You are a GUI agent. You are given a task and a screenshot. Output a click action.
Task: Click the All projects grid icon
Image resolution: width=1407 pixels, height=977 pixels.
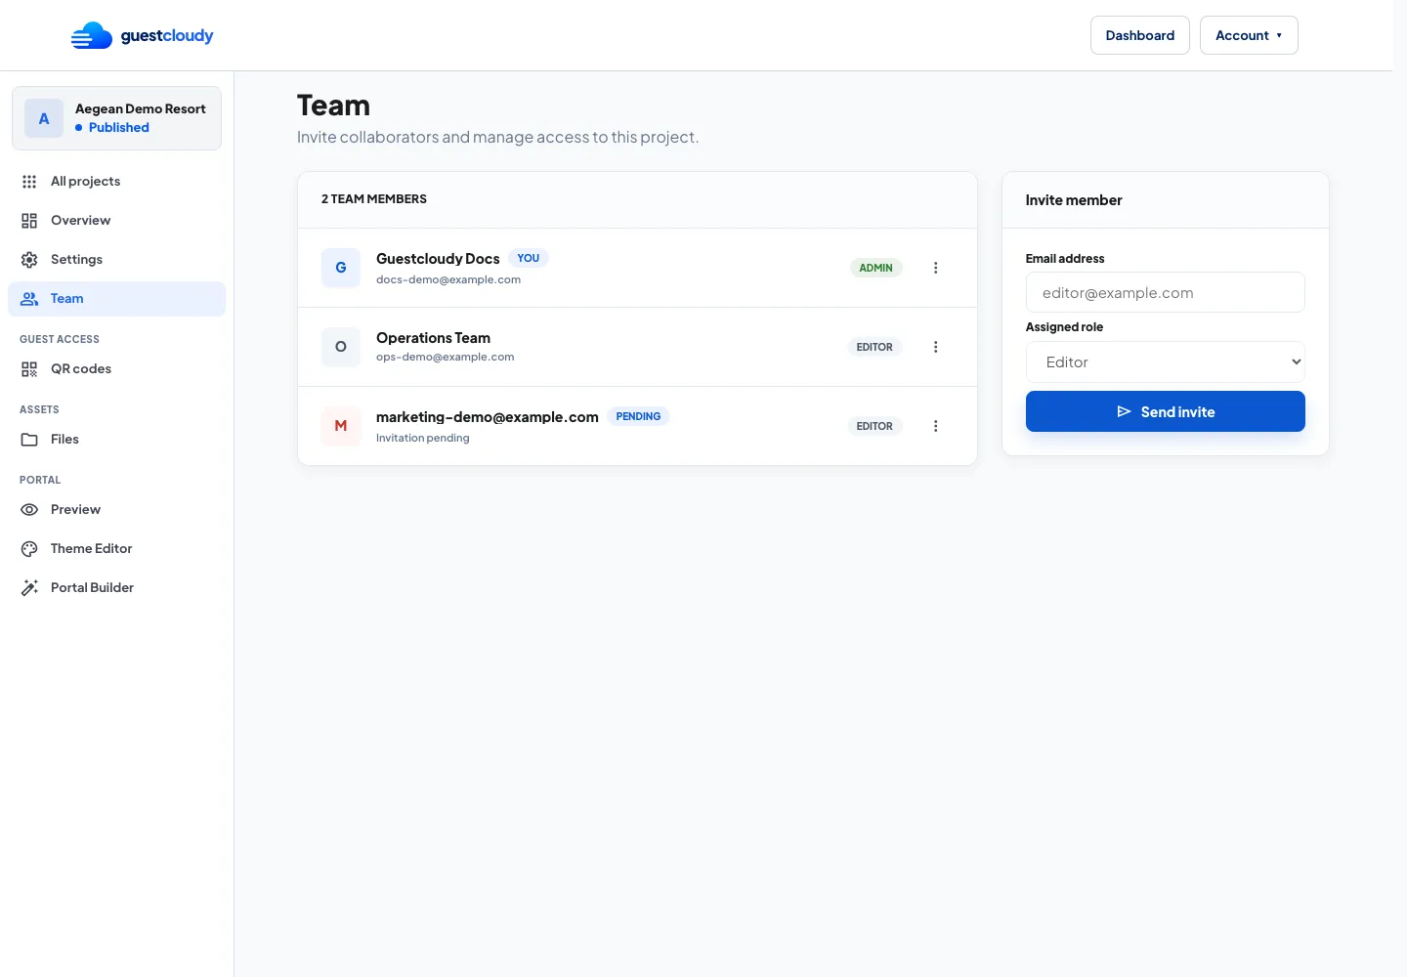[x=29, y=182]
